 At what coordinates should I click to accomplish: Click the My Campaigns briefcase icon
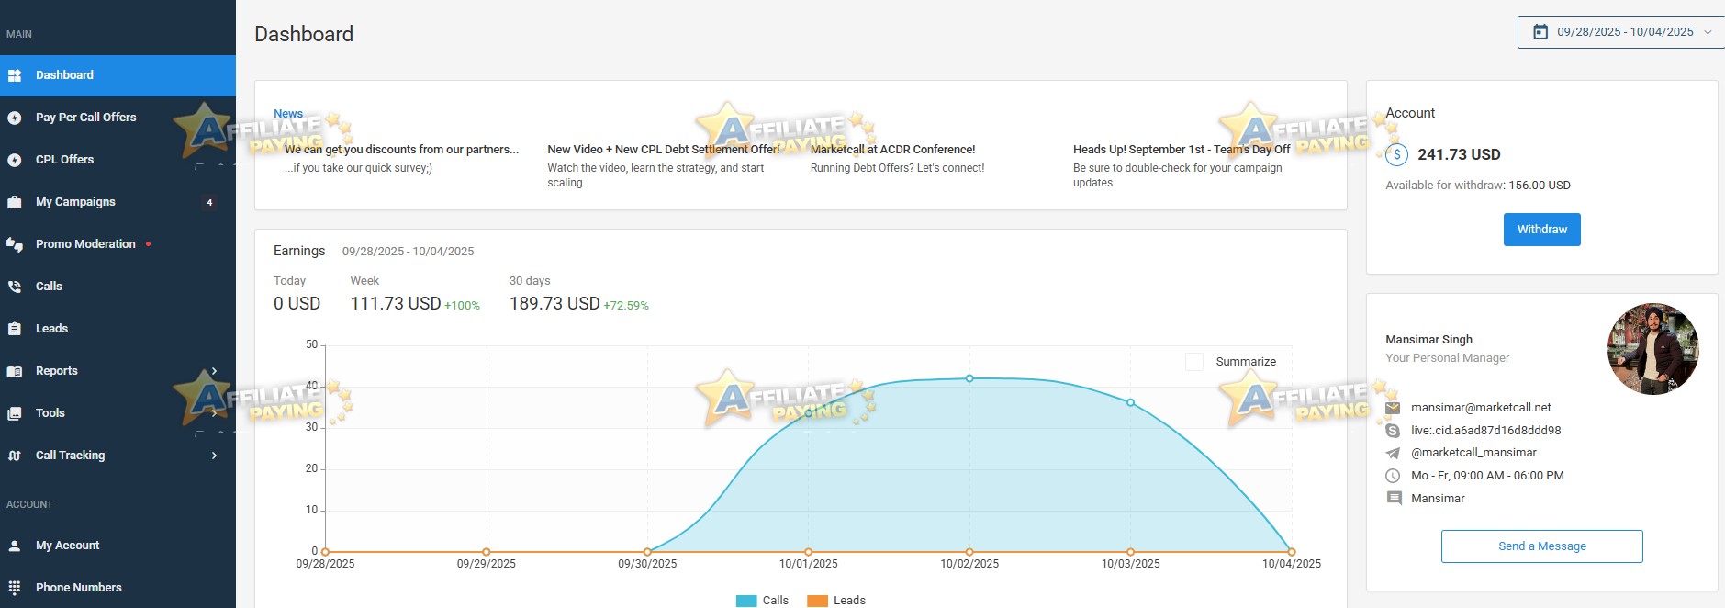pyautogui.click(x=15, y=202)
